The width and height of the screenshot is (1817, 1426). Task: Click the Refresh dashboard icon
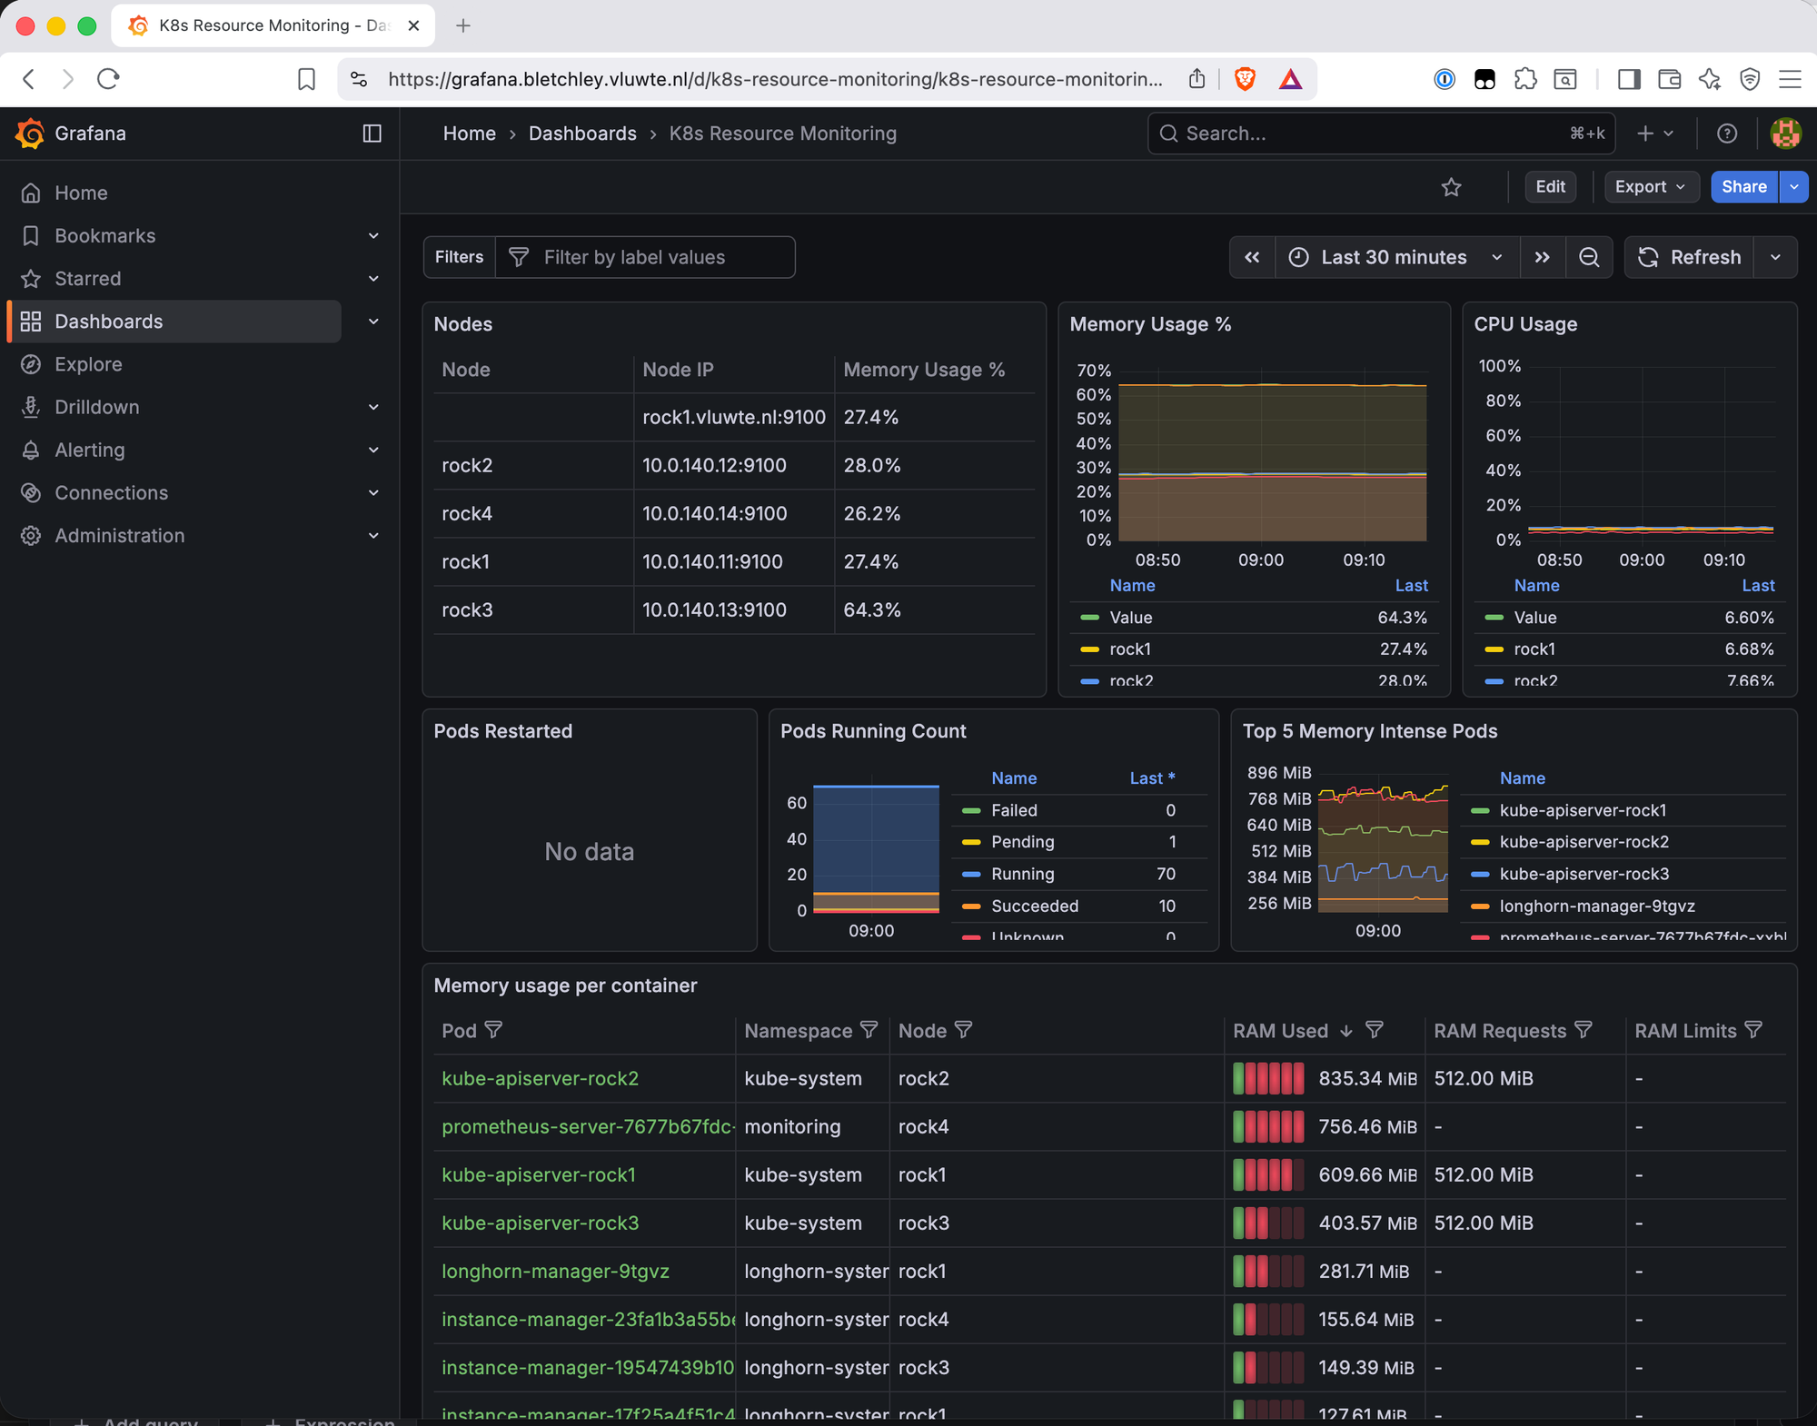click(1647, 257)
